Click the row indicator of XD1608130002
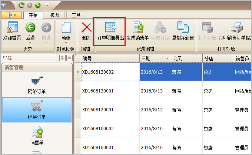Viewport: 252px width, 155px height. [x=78, y=72]
